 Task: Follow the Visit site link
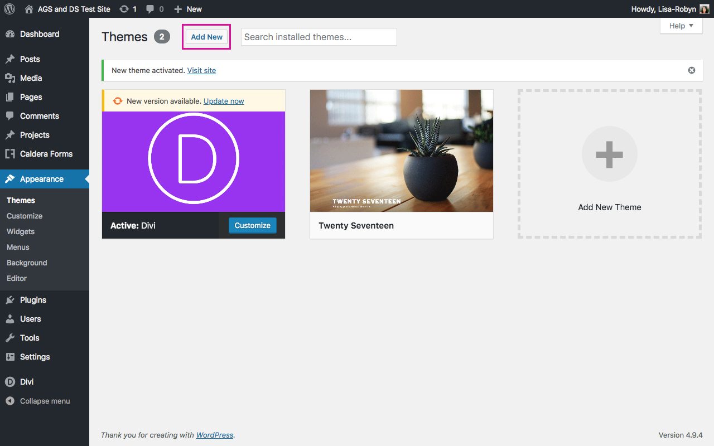coord(201,70)
